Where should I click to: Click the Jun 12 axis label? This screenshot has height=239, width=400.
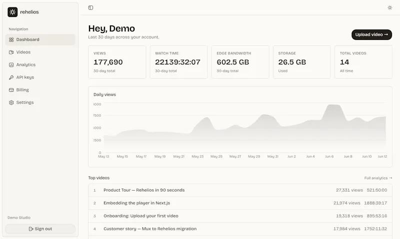point(382,157)
